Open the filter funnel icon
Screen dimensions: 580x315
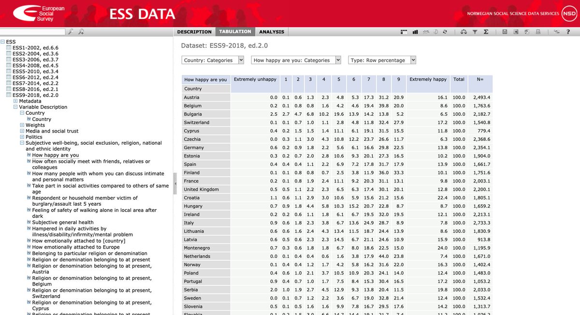(475, 32)
